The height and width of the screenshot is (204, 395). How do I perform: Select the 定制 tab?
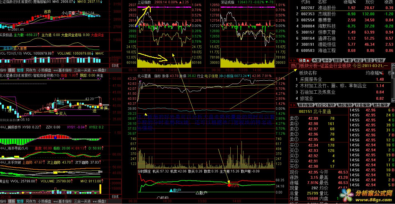tap(379, 60)
